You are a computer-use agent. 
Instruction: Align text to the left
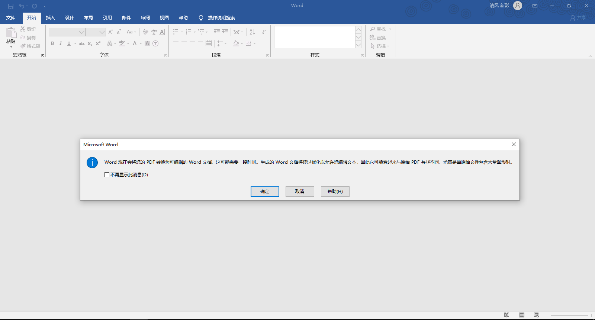176,43
